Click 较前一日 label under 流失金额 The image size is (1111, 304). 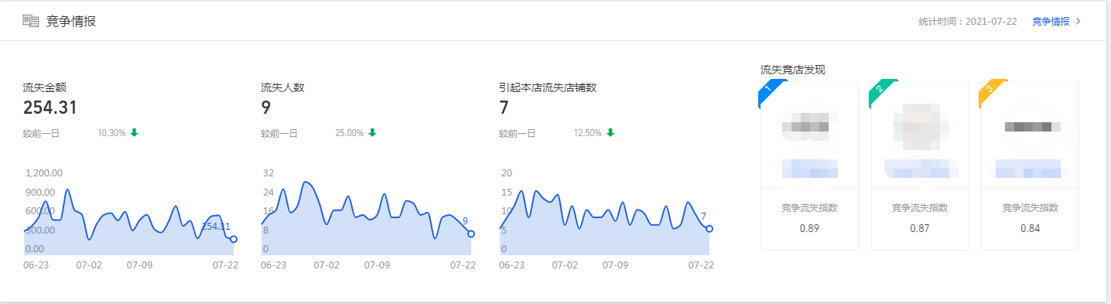tap(41, 133)
